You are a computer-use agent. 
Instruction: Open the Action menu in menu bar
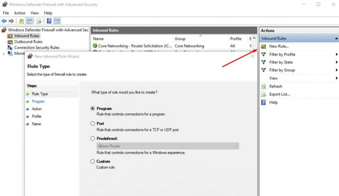click(19, 13)
